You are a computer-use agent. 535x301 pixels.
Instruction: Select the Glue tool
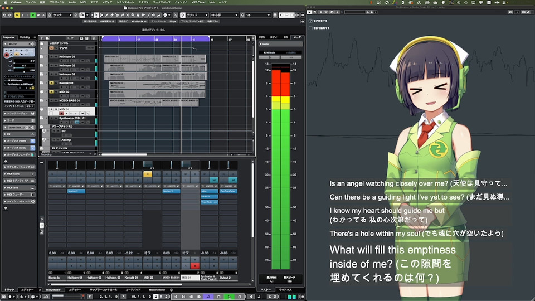click(123, 16)
